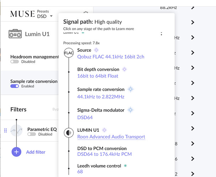Screen dimensions: 216x177
Task: Open the 16bit to 64bit Float link
Action: pos(98,76)
